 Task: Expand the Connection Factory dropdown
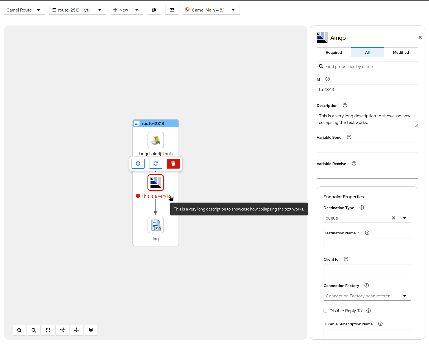405,296
